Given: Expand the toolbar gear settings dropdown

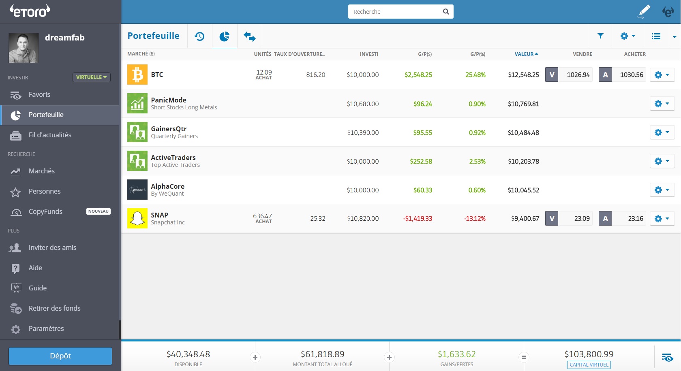Looking at the screenshot, I should coord(627,36).
